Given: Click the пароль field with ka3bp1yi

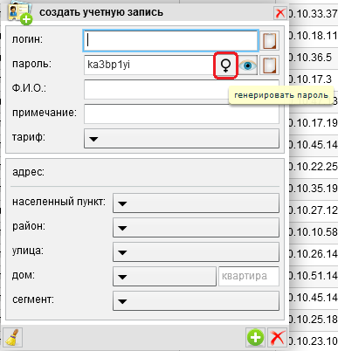Looking at the screenshot, I should pyautogui.click(x=149, y=65).
